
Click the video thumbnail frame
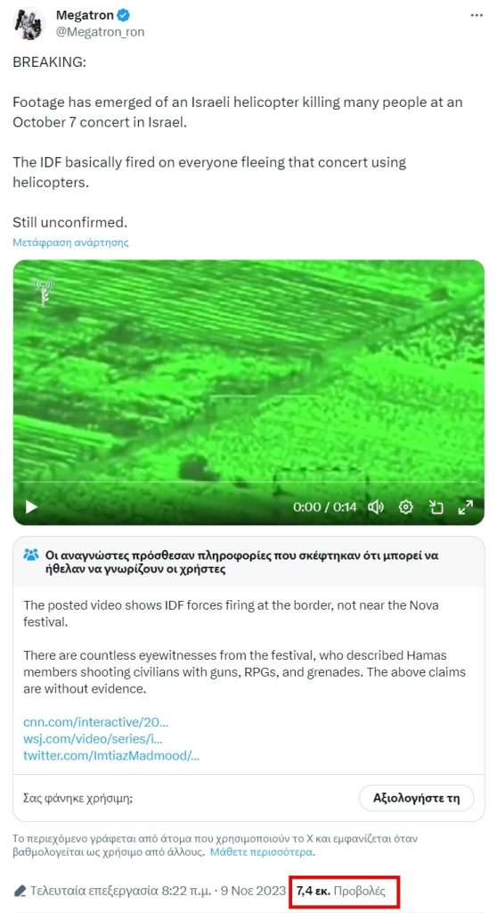pos(248,392)
